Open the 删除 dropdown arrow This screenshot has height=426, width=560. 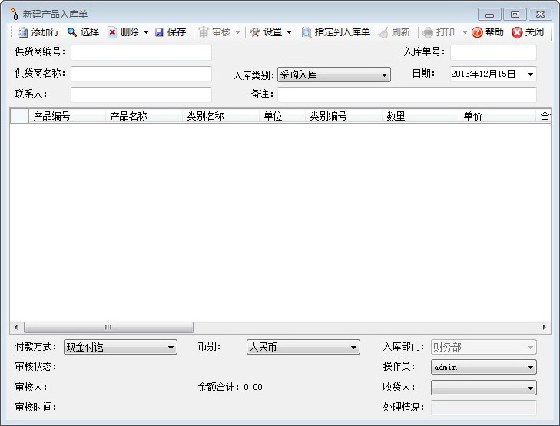(x=146, y=32)
